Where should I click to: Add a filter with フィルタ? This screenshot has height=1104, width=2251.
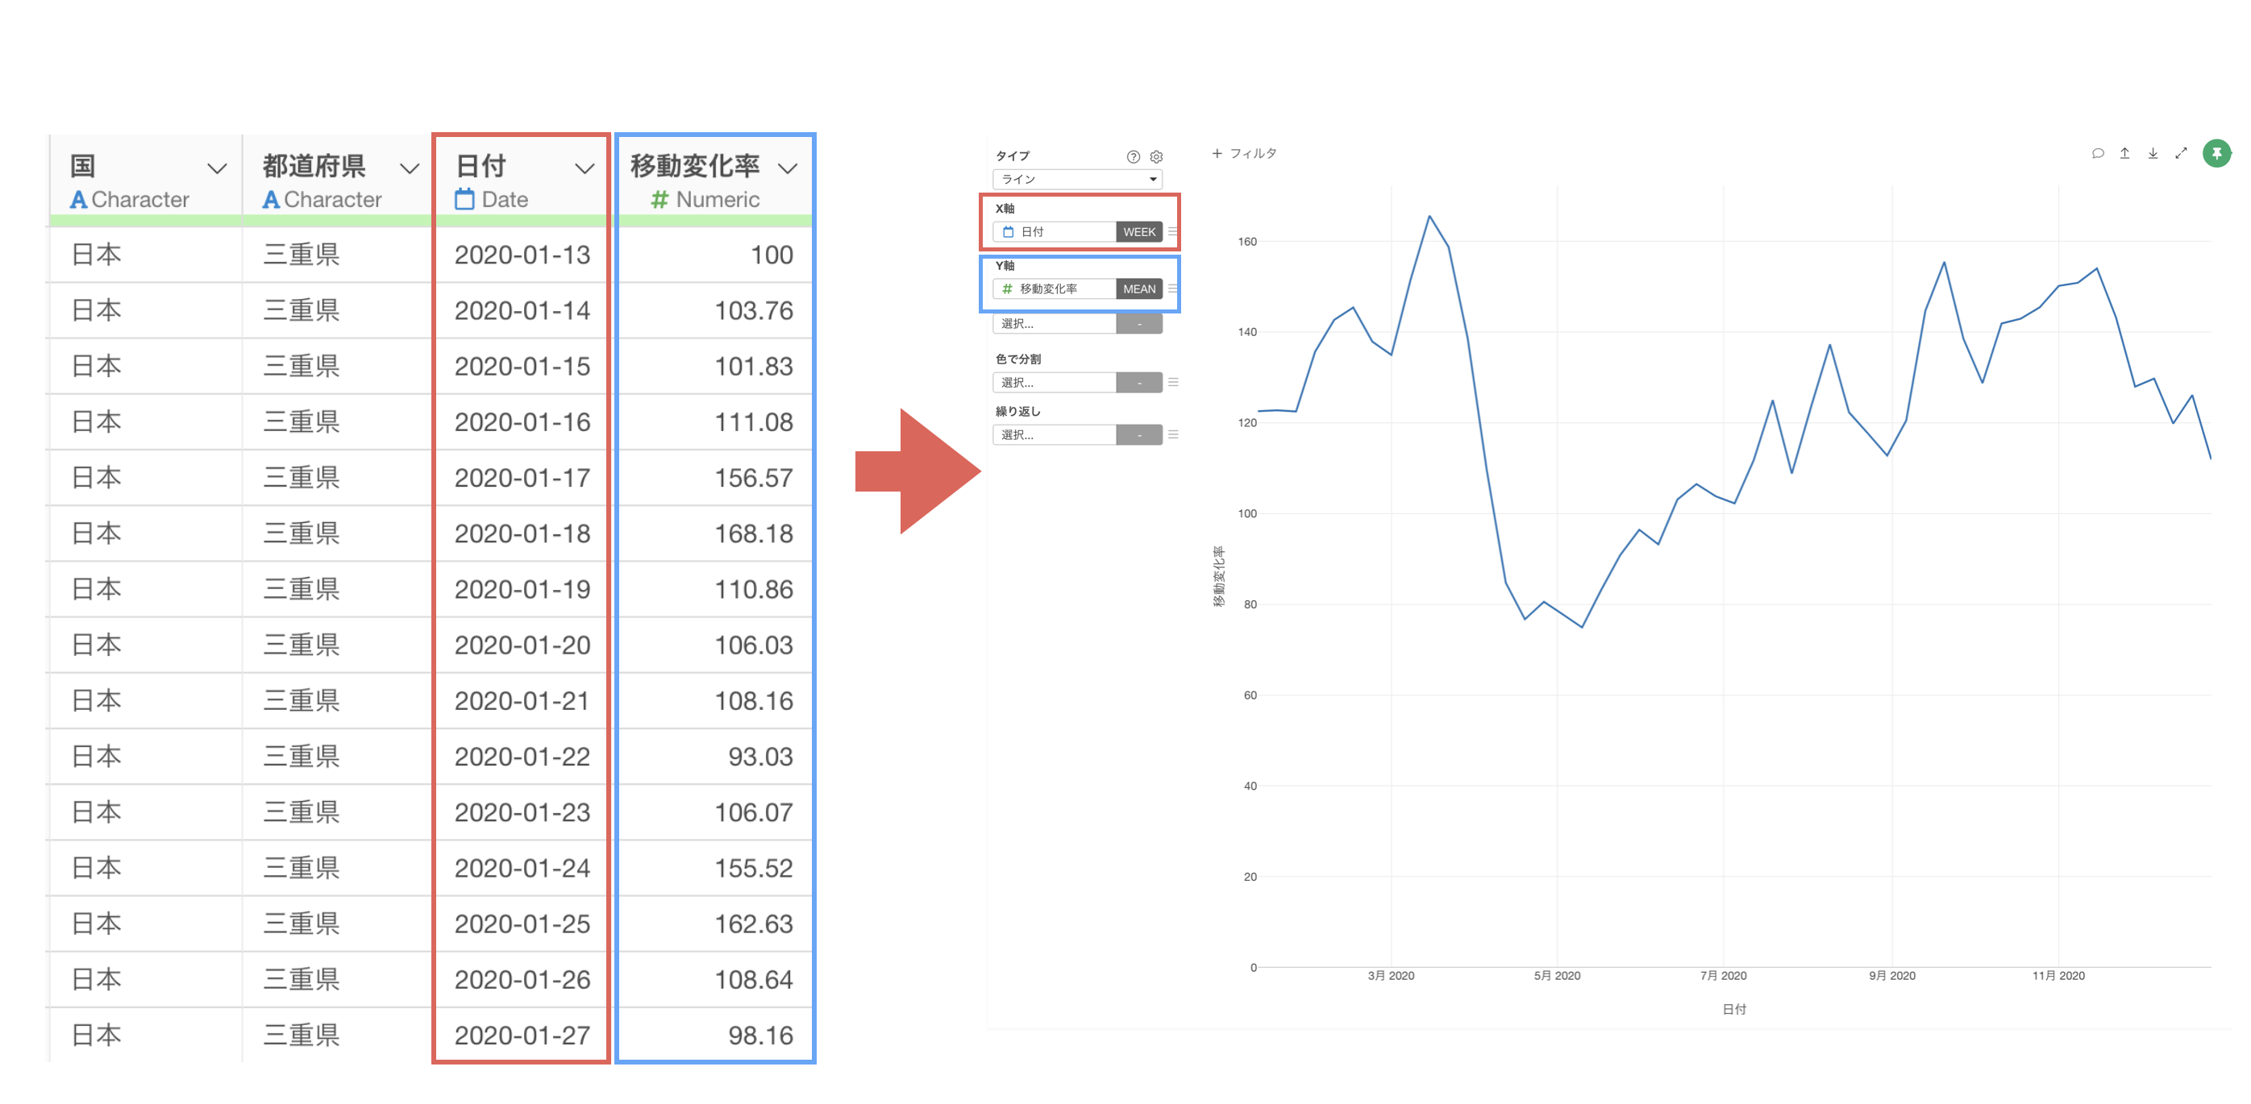(x=1244, y=154)
